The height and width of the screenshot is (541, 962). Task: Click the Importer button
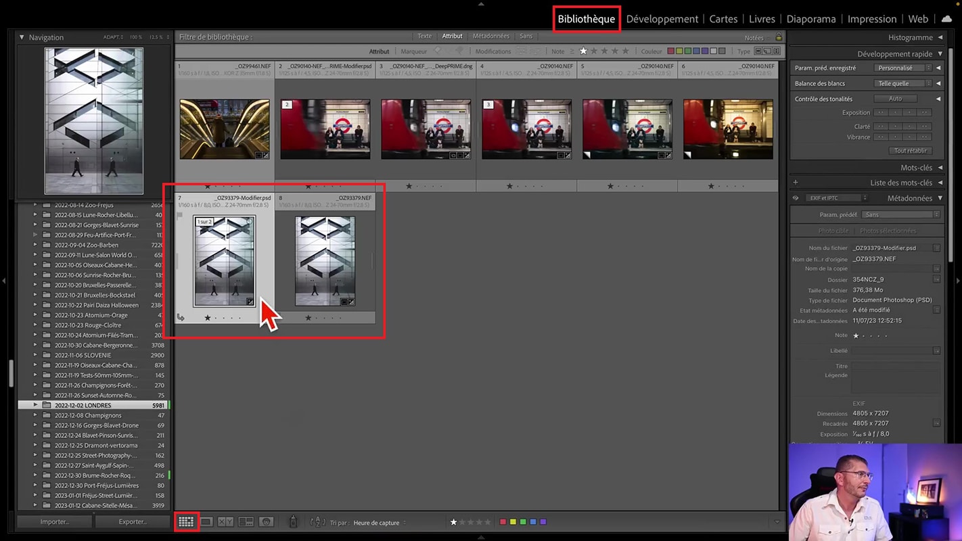pos(54,522)
